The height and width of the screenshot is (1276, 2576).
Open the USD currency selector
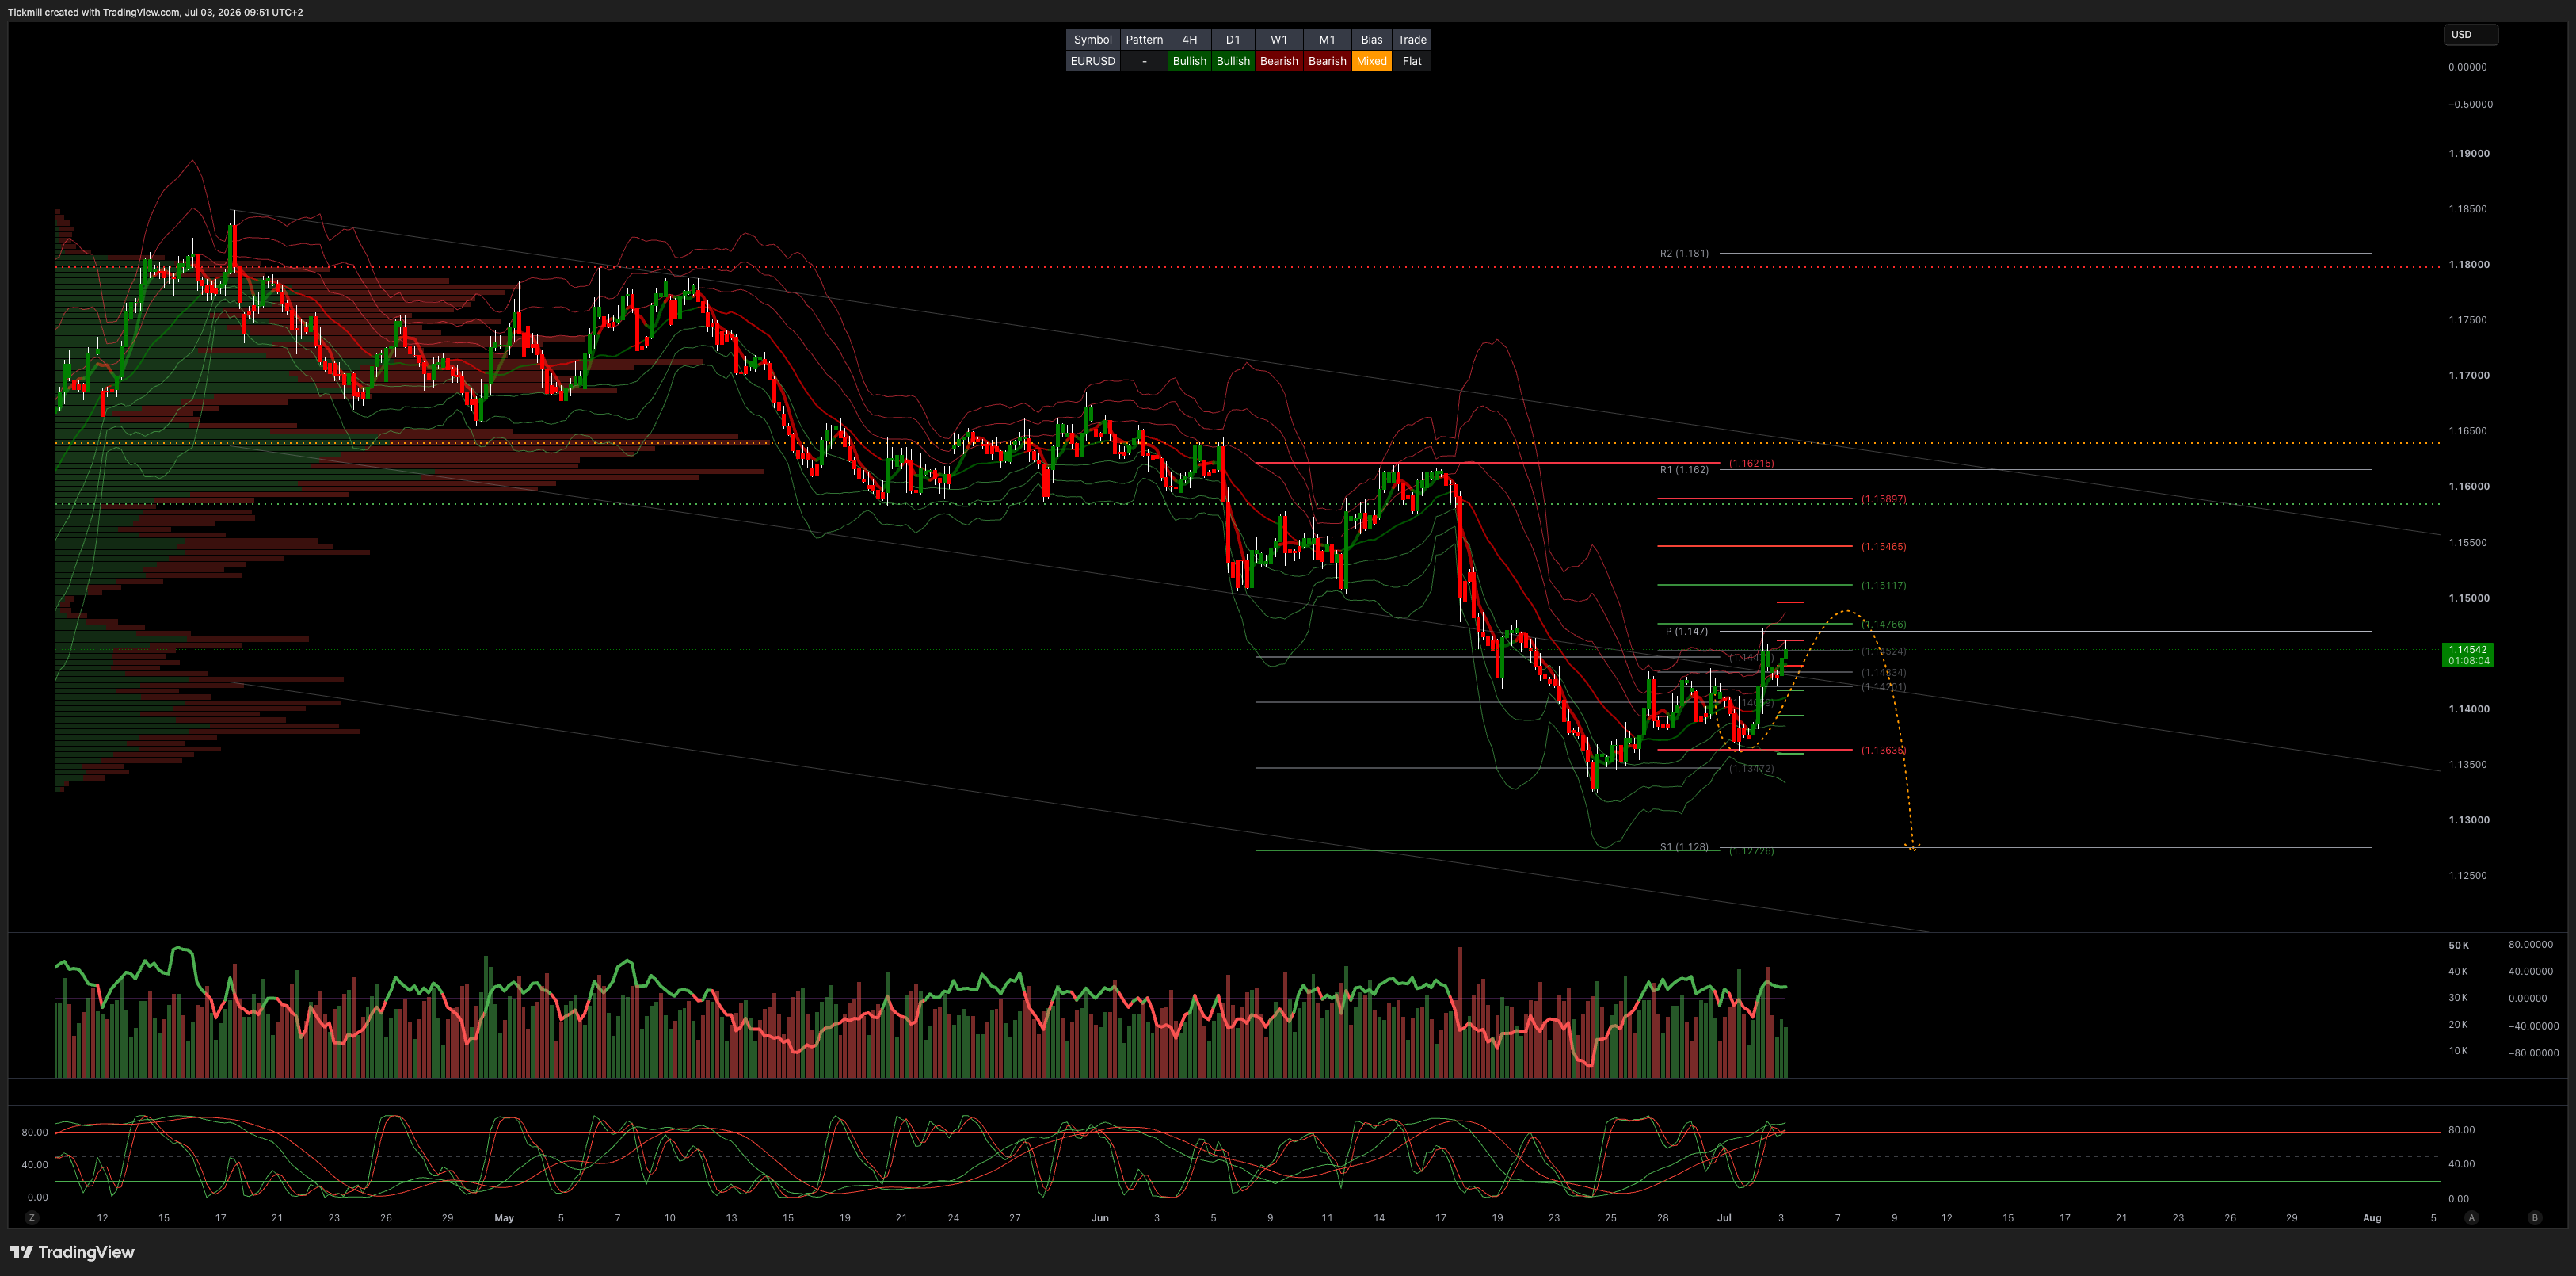(2470, 35)
